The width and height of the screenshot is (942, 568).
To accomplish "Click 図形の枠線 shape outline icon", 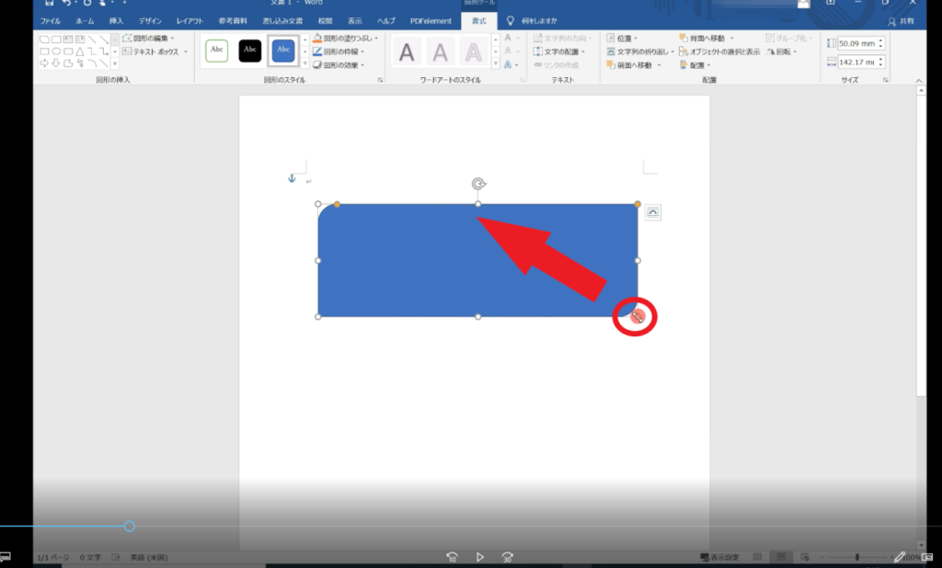I will click(x=317, y=51).
